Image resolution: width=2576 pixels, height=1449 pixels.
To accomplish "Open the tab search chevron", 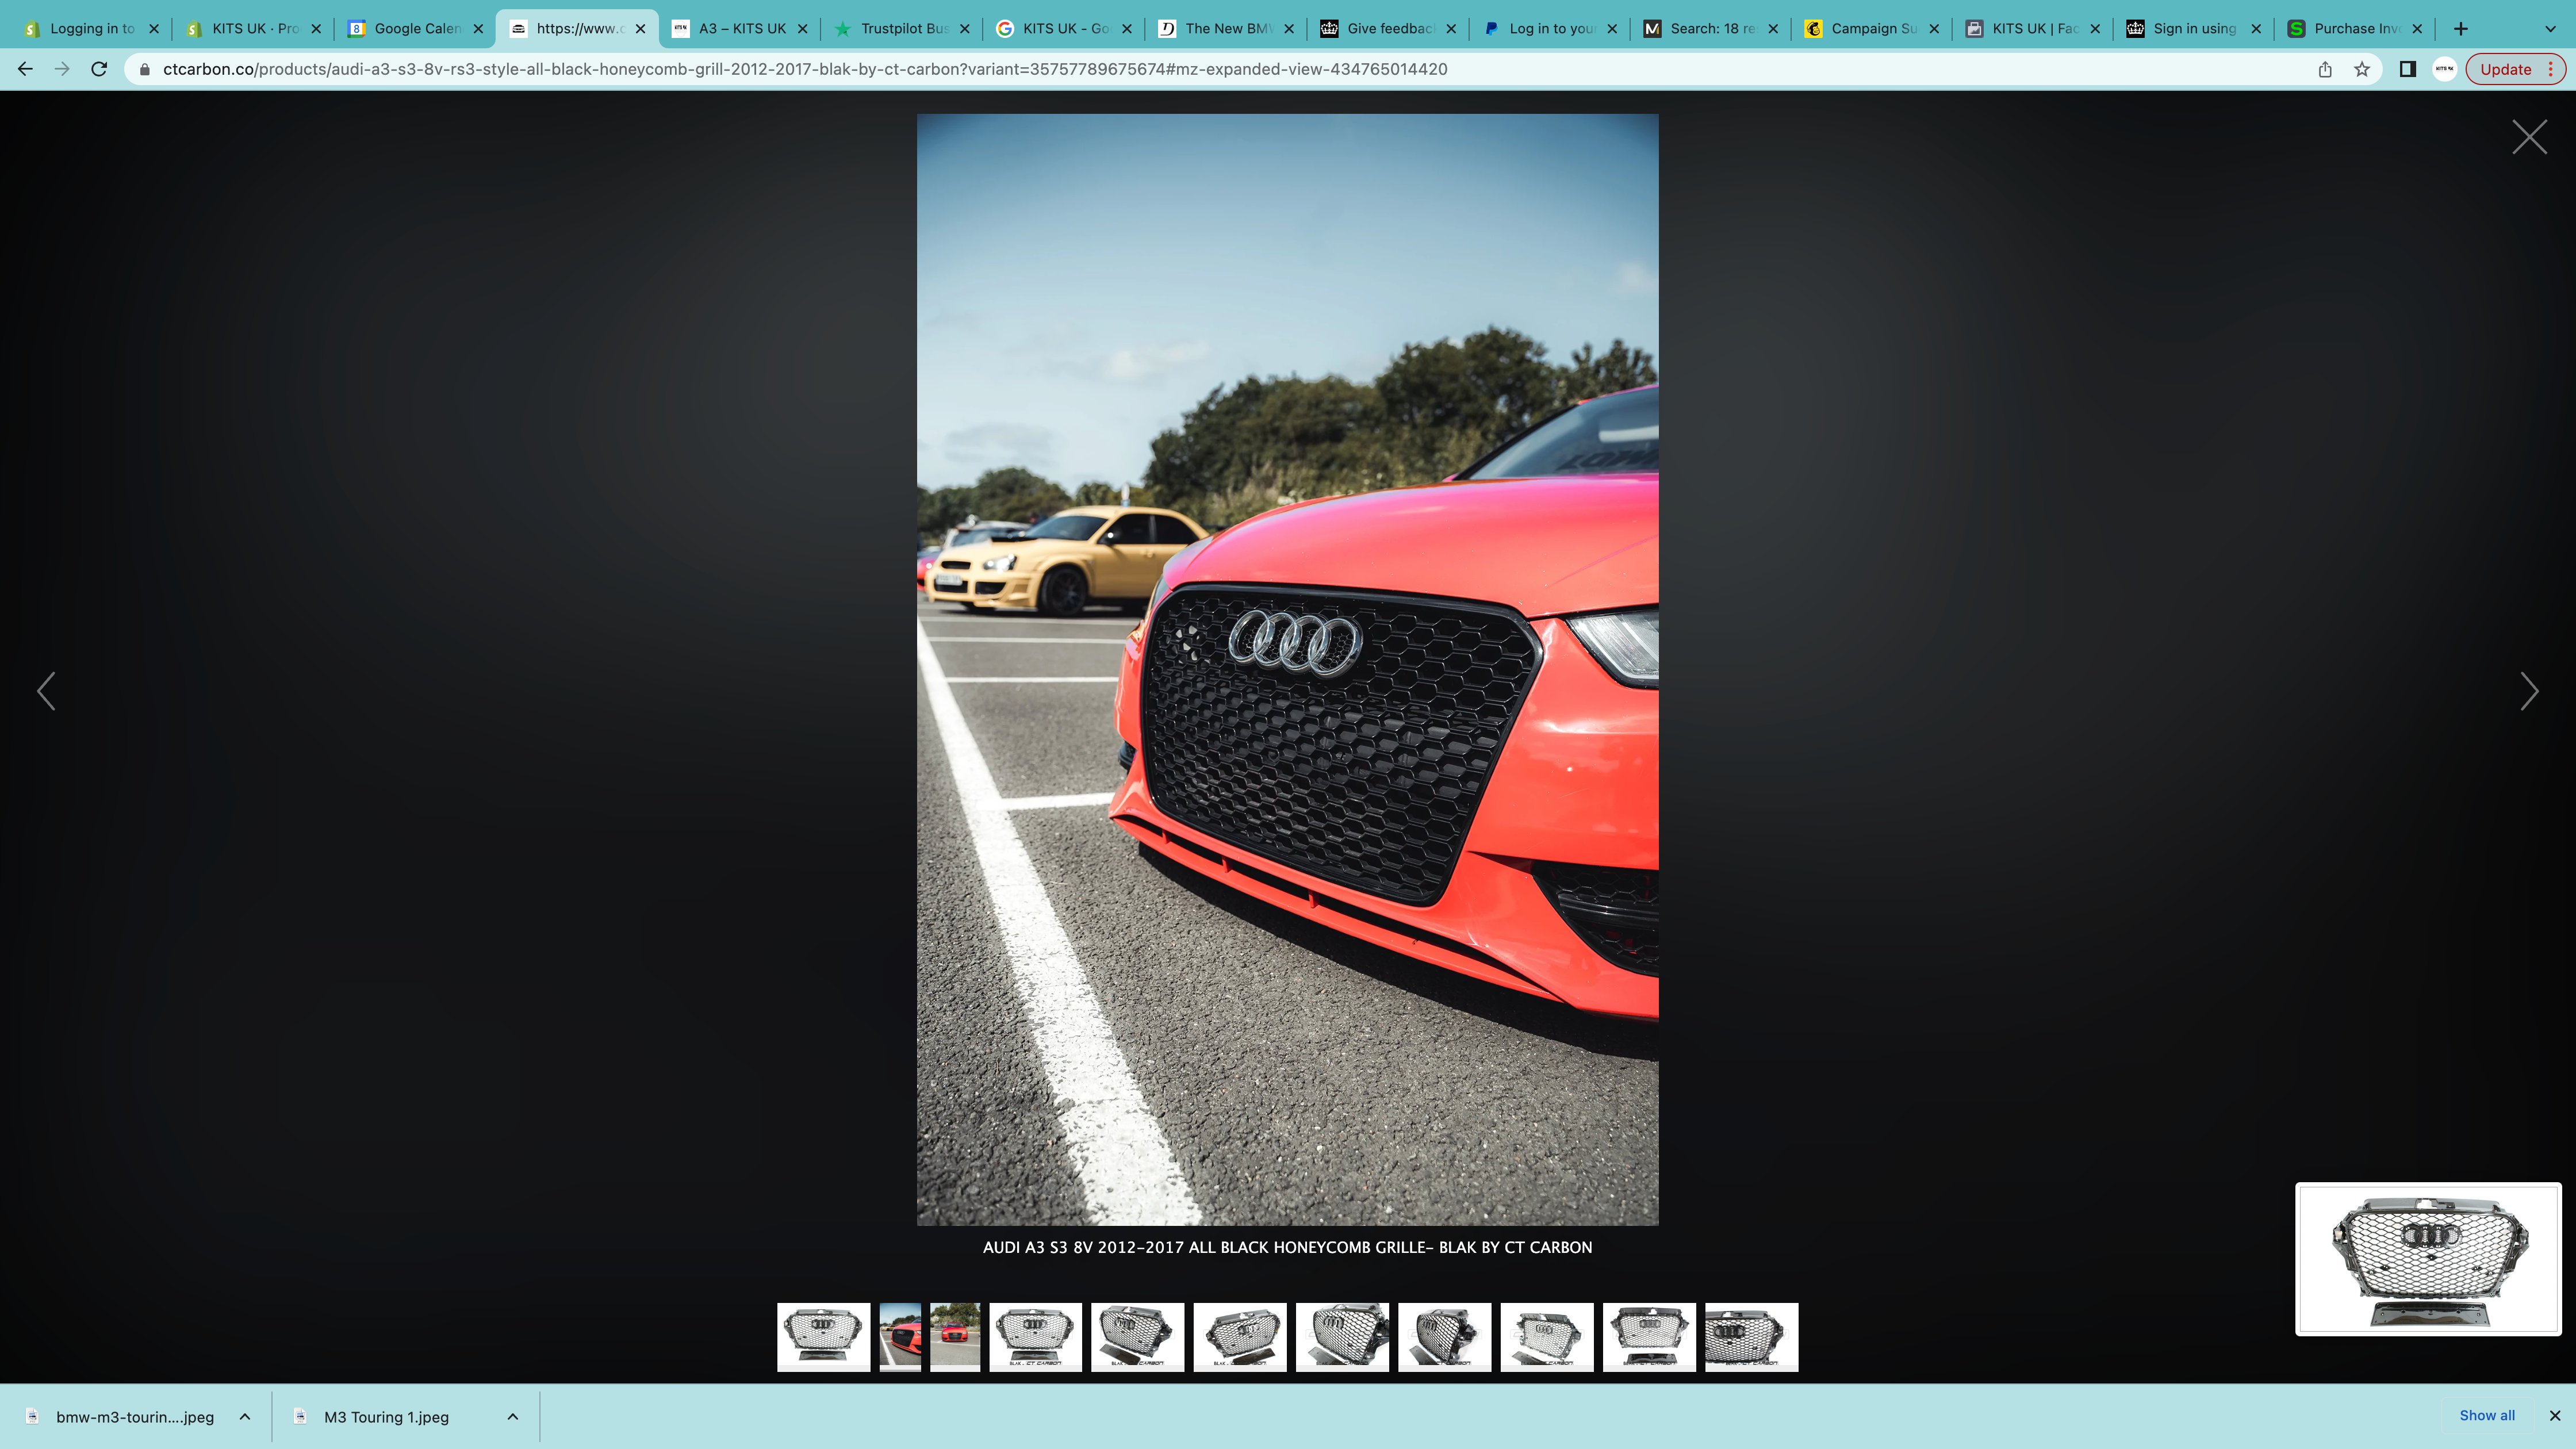I will coord(2550,28).
